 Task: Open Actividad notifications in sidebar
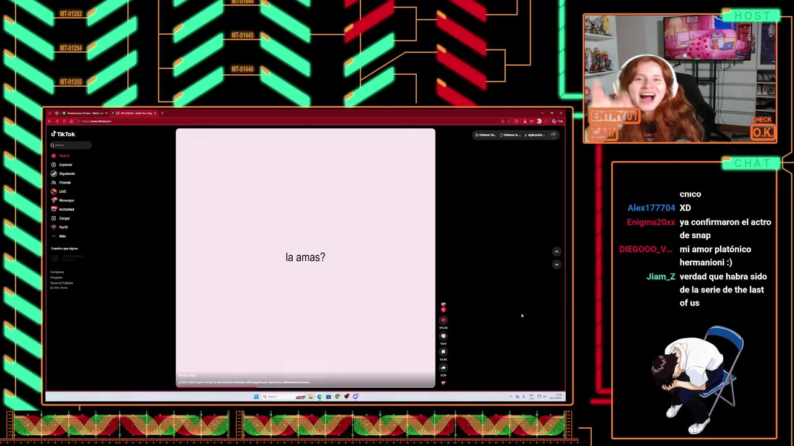63,209
